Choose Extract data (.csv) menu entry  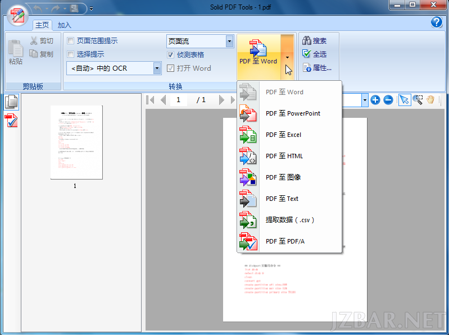point(289,220)
